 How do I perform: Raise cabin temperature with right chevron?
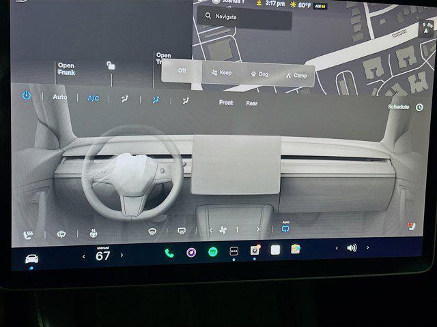[122, 255]
